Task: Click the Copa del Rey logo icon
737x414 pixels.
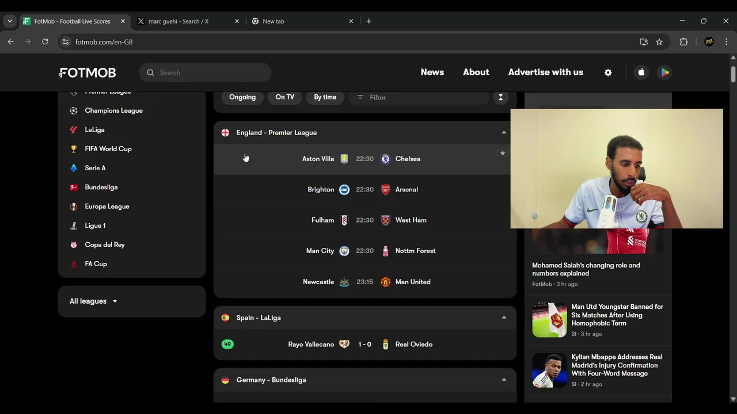Action: pyautogui.click(x=74, y=245)
